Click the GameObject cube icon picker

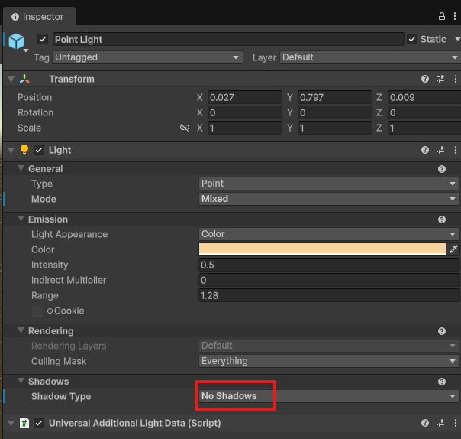(x=16, y=42)
